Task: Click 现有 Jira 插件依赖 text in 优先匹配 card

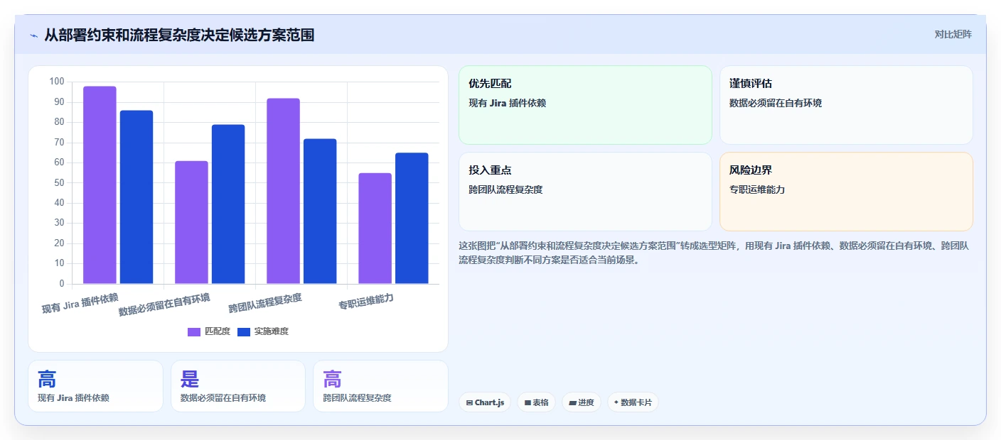Action: pyautogui.click(x=507, y=103)
